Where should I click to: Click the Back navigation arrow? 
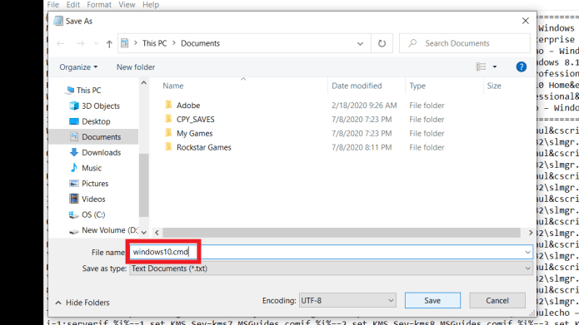coord(61,43)
